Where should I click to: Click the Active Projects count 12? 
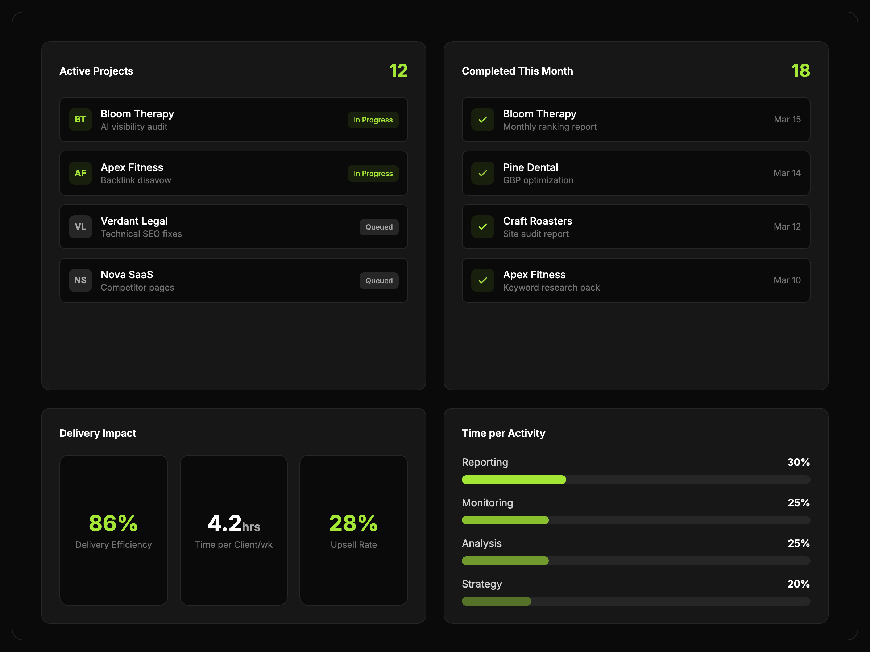(398, 71)
